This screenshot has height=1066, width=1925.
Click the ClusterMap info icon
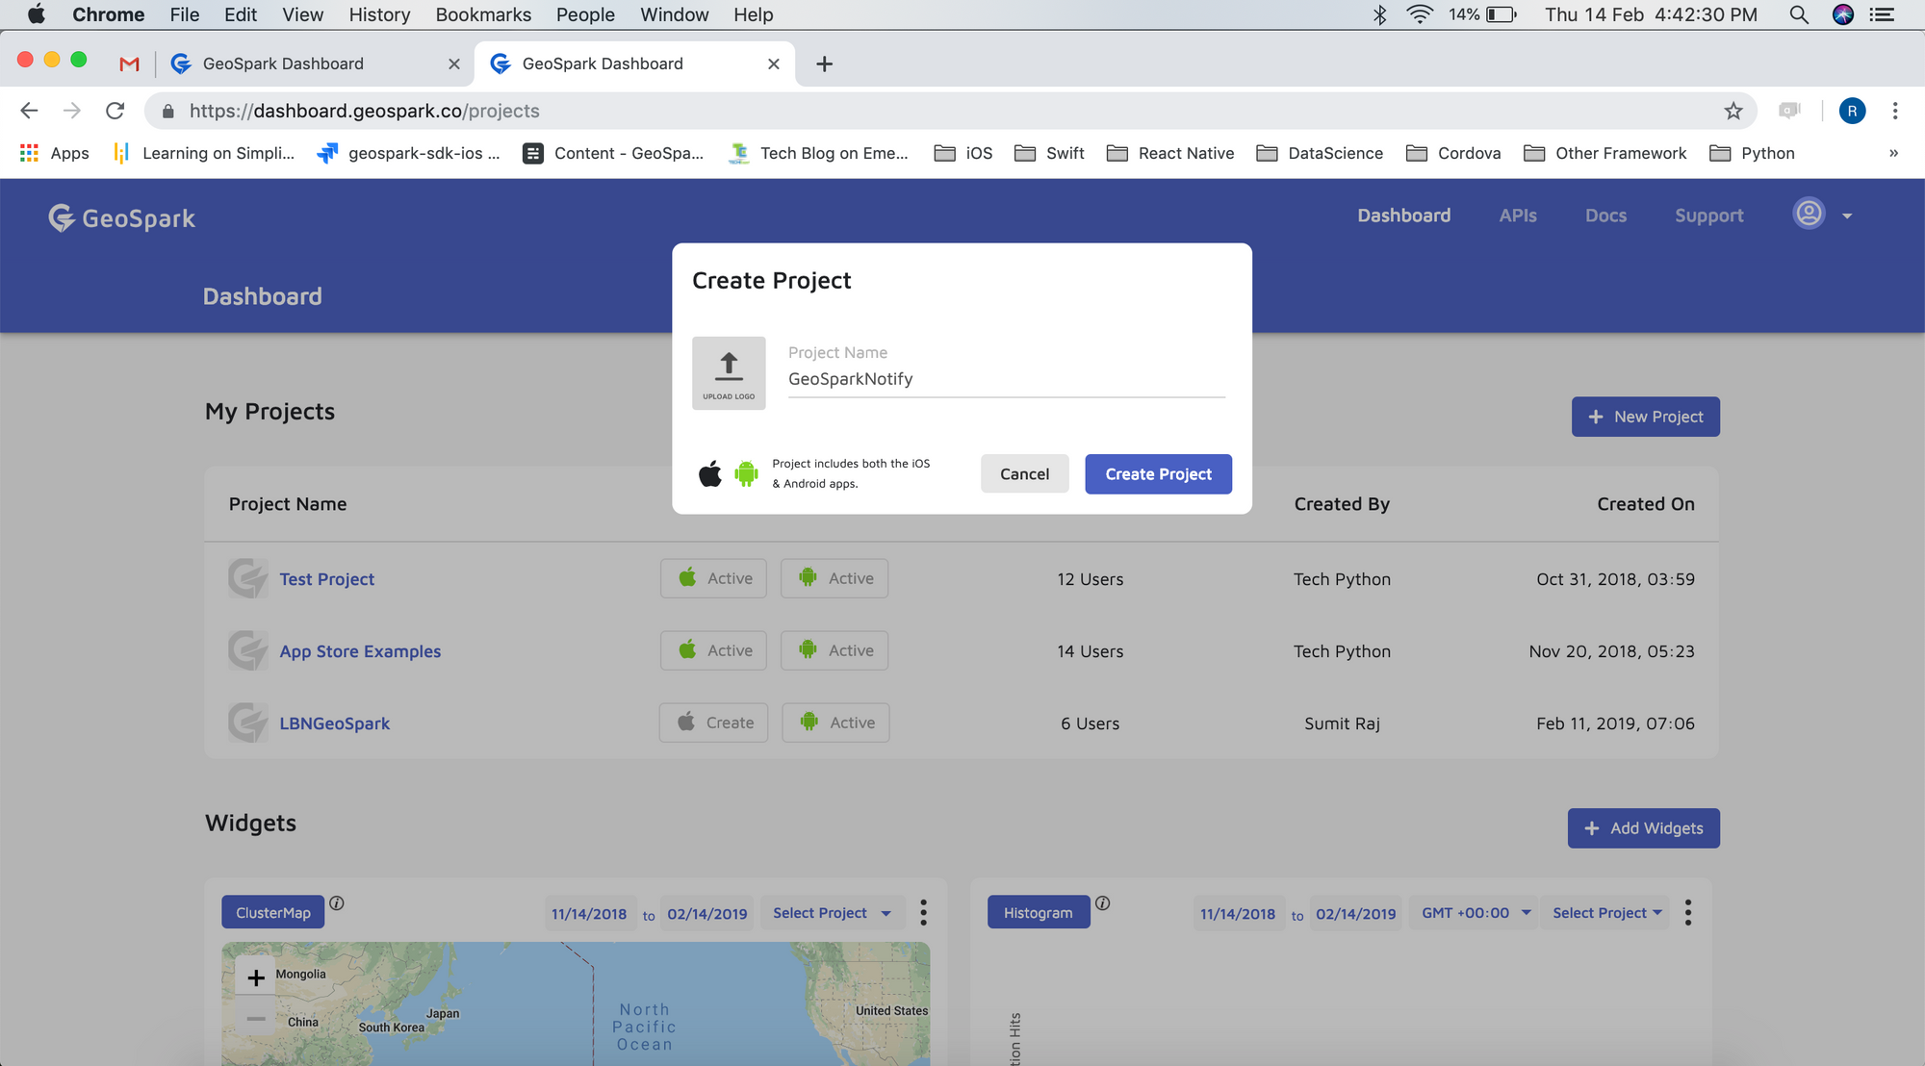point(337,903)
